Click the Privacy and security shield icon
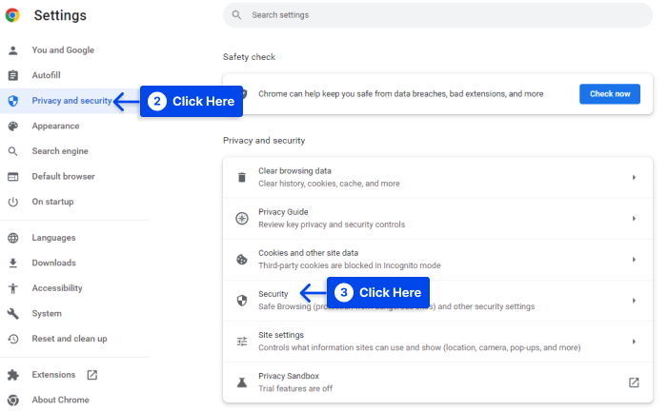The image size is (668, 411). [x=13, y=101]
